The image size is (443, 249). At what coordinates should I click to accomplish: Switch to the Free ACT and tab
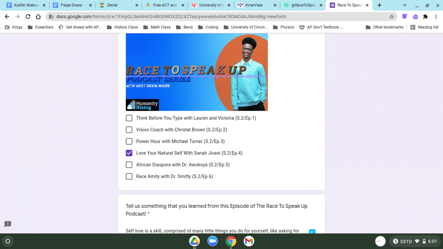coord(165,5)
